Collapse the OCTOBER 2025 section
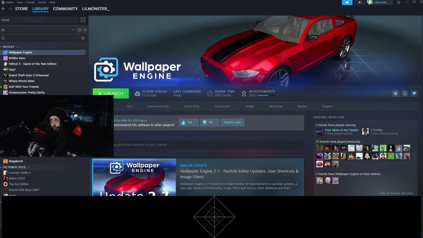This screenshot has height=238, width=423. (x=16, y=167)
